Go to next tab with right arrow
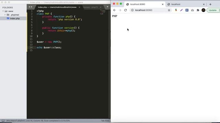Viewport: 220px width, 123px height. (32, 7)
